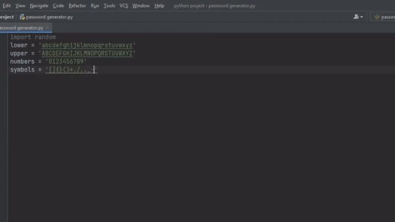Open the Edit menu
The width and height of the screenshot is (395, 222).
pyautogui.click(x=6, y=6)
